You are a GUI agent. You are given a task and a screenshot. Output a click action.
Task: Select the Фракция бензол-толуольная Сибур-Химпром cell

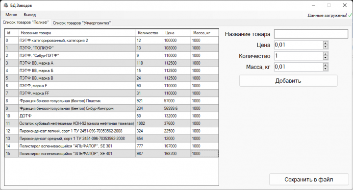pyautogui.click(x=77, y=108)
